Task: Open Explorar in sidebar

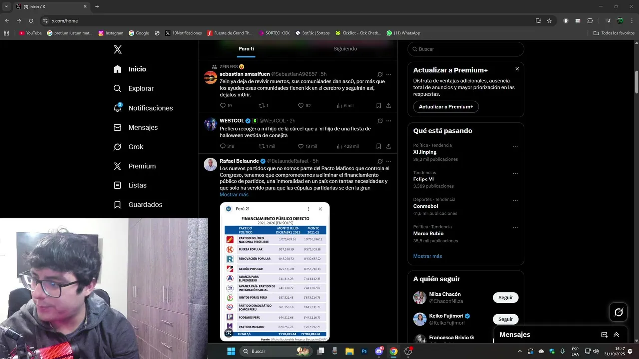Action: coord(133,88)
